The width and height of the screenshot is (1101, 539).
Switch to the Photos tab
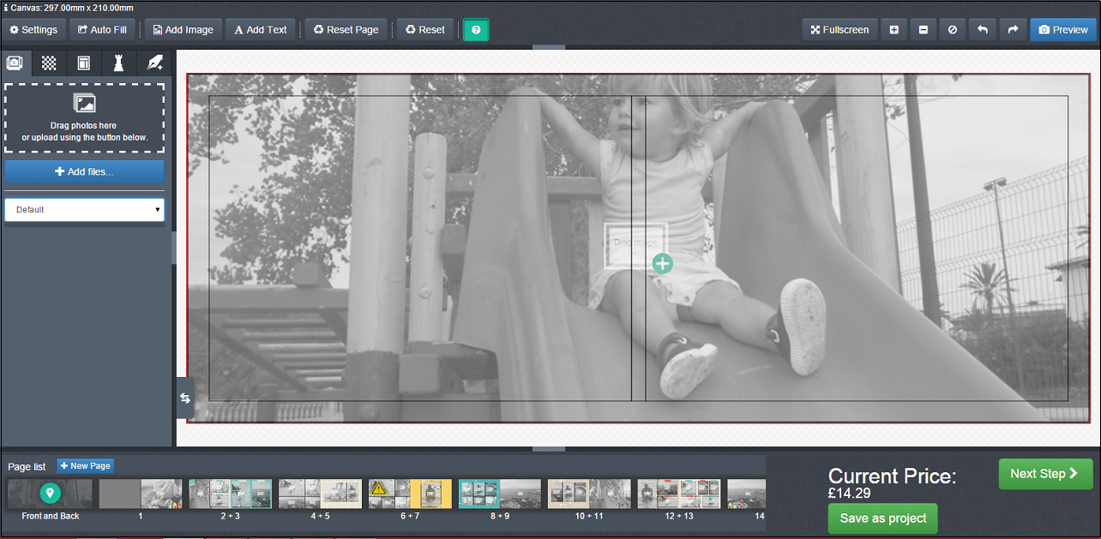(x=15, y=63)
